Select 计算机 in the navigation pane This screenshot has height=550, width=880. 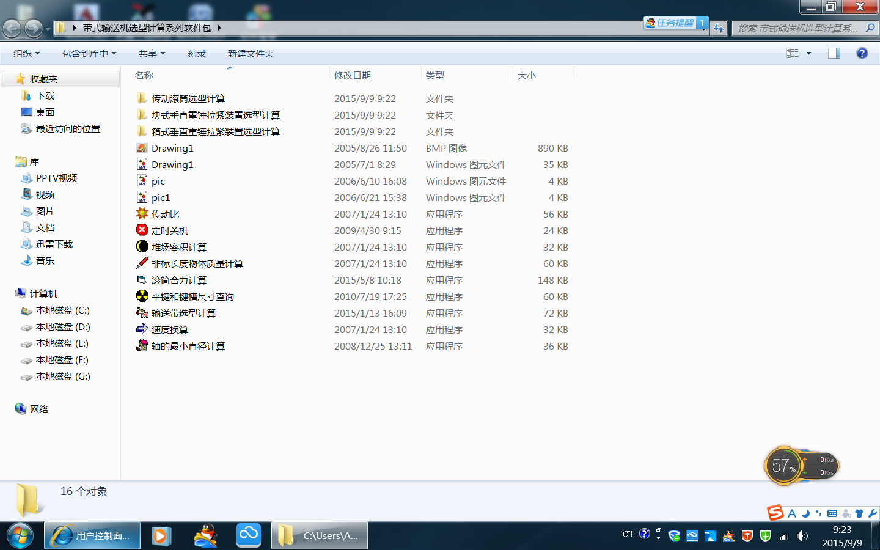coord(43,293)
